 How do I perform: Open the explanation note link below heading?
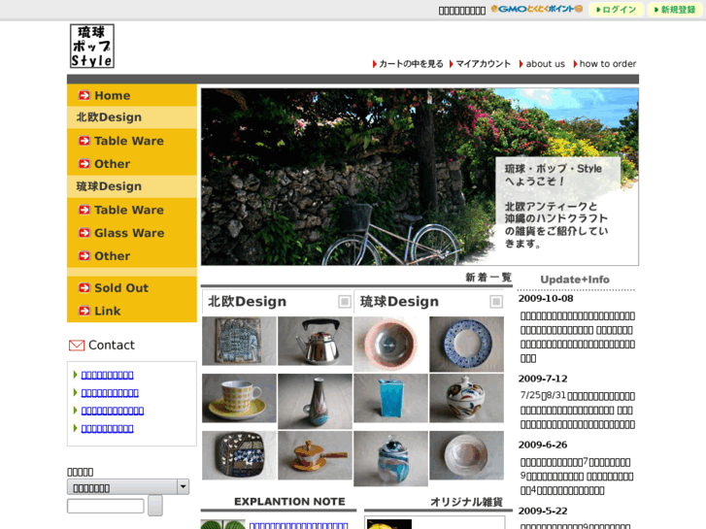(x=298, y=525)
